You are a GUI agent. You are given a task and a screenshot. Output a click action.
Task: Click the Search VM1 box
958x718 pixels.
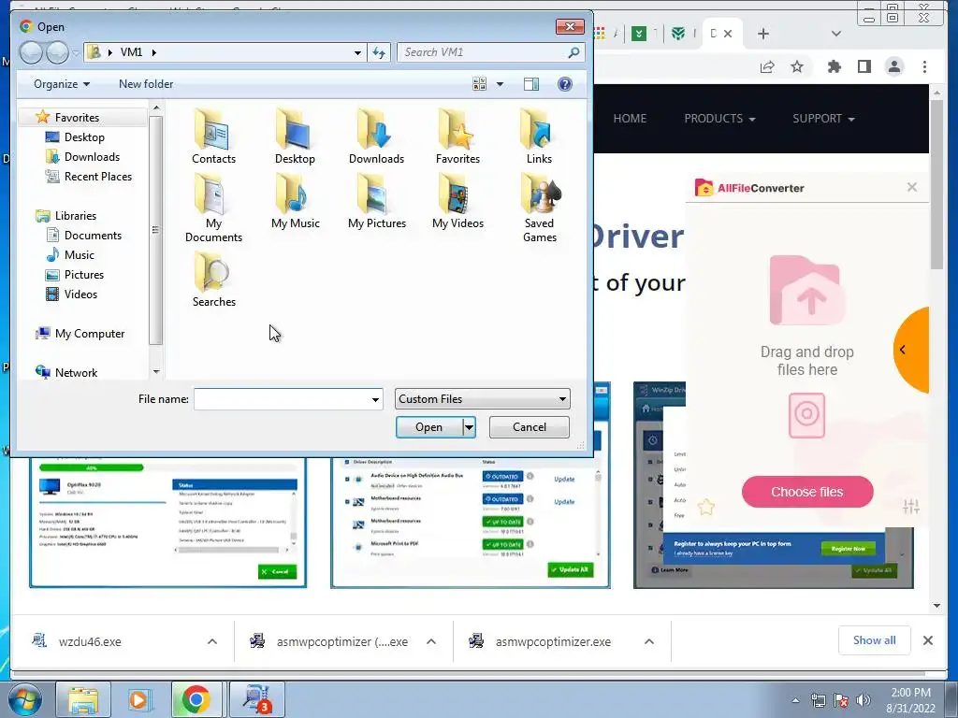point(483,52)
